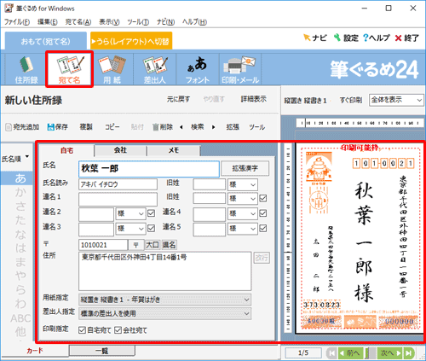Delete the record with 削除 trash icon
426x361 pixels.
163,127
